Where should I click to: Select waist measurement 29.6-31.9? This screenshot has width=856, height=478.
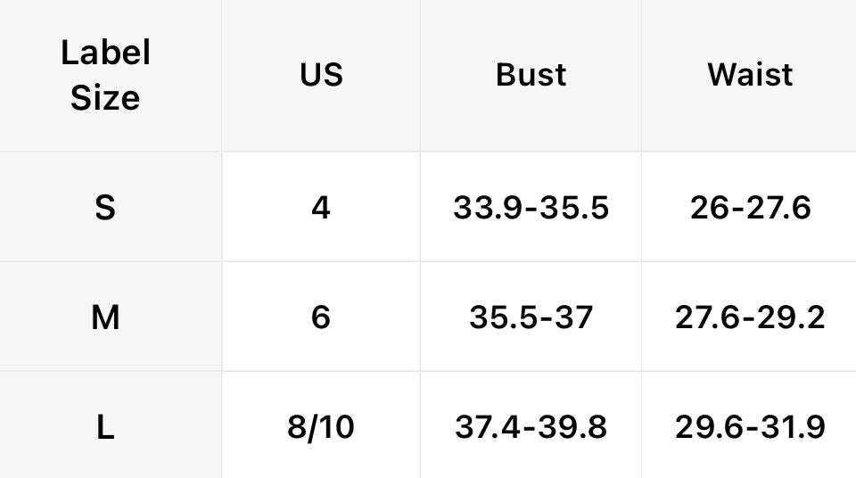(750, 427)
